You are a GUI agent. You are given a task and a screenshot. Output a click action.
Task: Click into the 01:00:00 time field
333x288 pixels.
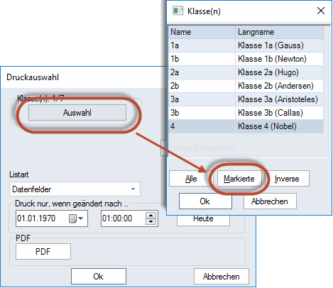pyautogui.click(x=124, y=218)
